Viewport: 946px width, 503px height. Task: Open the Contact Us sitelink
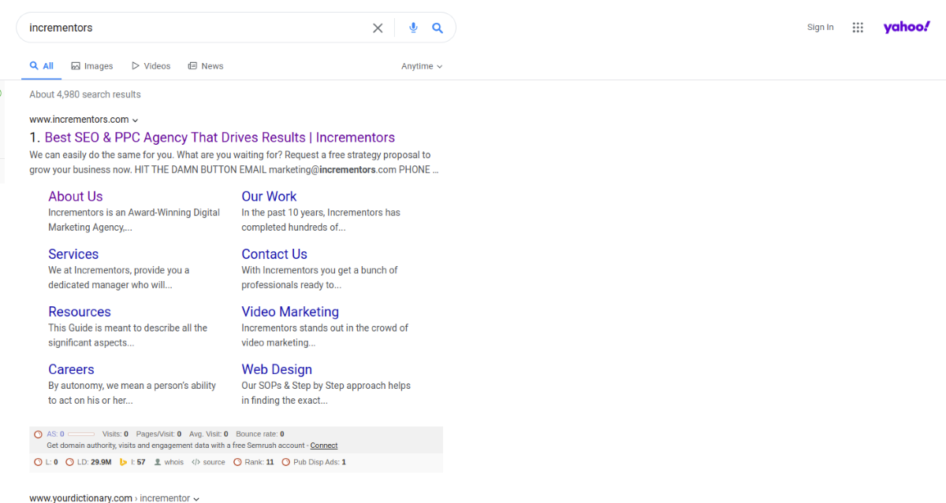tap(274, 254)
